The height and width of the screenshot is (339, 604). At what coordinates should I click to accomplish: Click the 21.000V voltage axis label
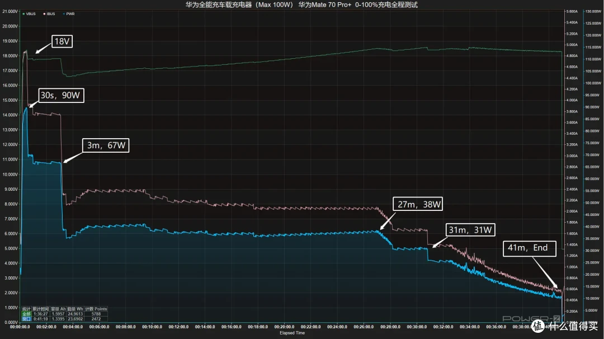click(x=10, y=12)
